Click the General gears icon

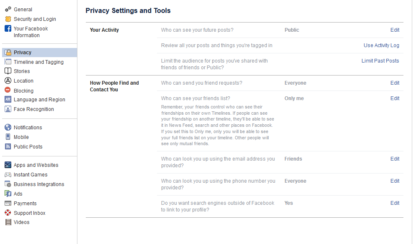coord(8,9)
